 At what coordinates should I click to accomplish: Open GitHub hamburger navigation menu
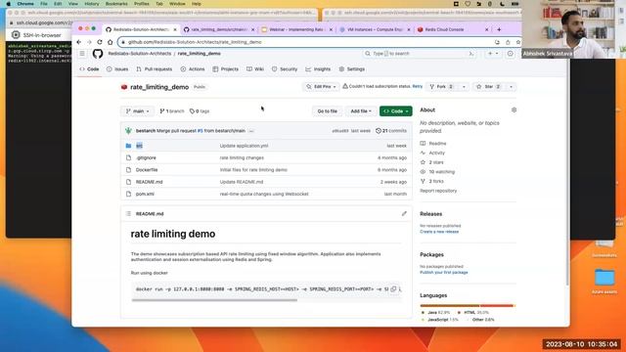tap(82, 54)
